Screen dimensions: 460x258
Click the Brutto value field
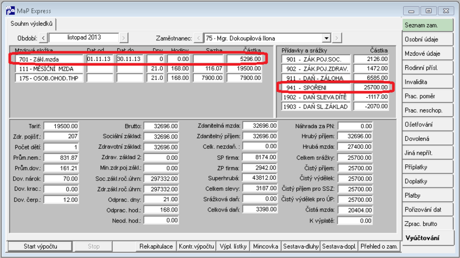[x=161, y=126]
